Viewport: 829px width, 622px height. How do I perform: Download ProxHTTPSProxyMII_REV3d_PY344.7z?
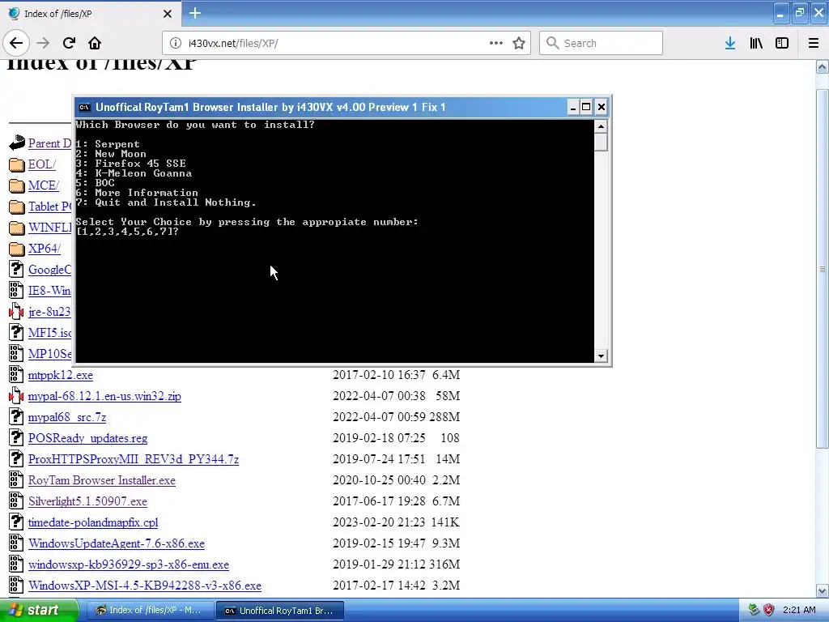coord(134,459)
